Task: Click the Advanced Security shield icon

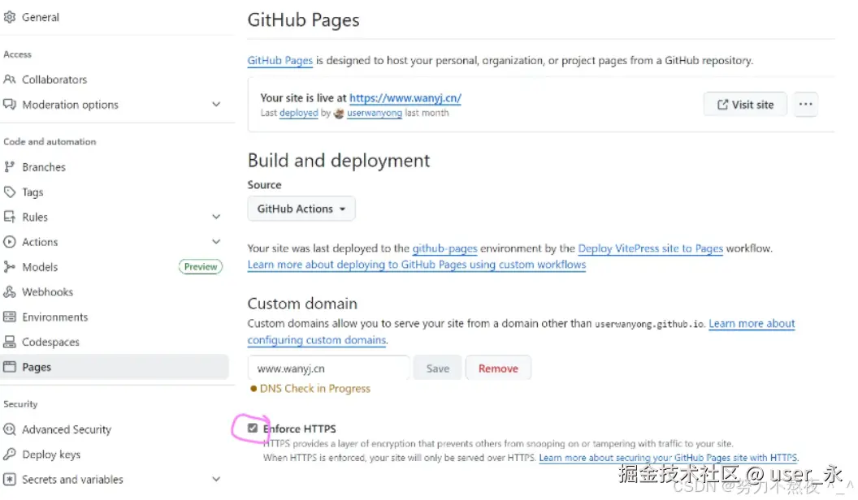Action: point(10,429)
